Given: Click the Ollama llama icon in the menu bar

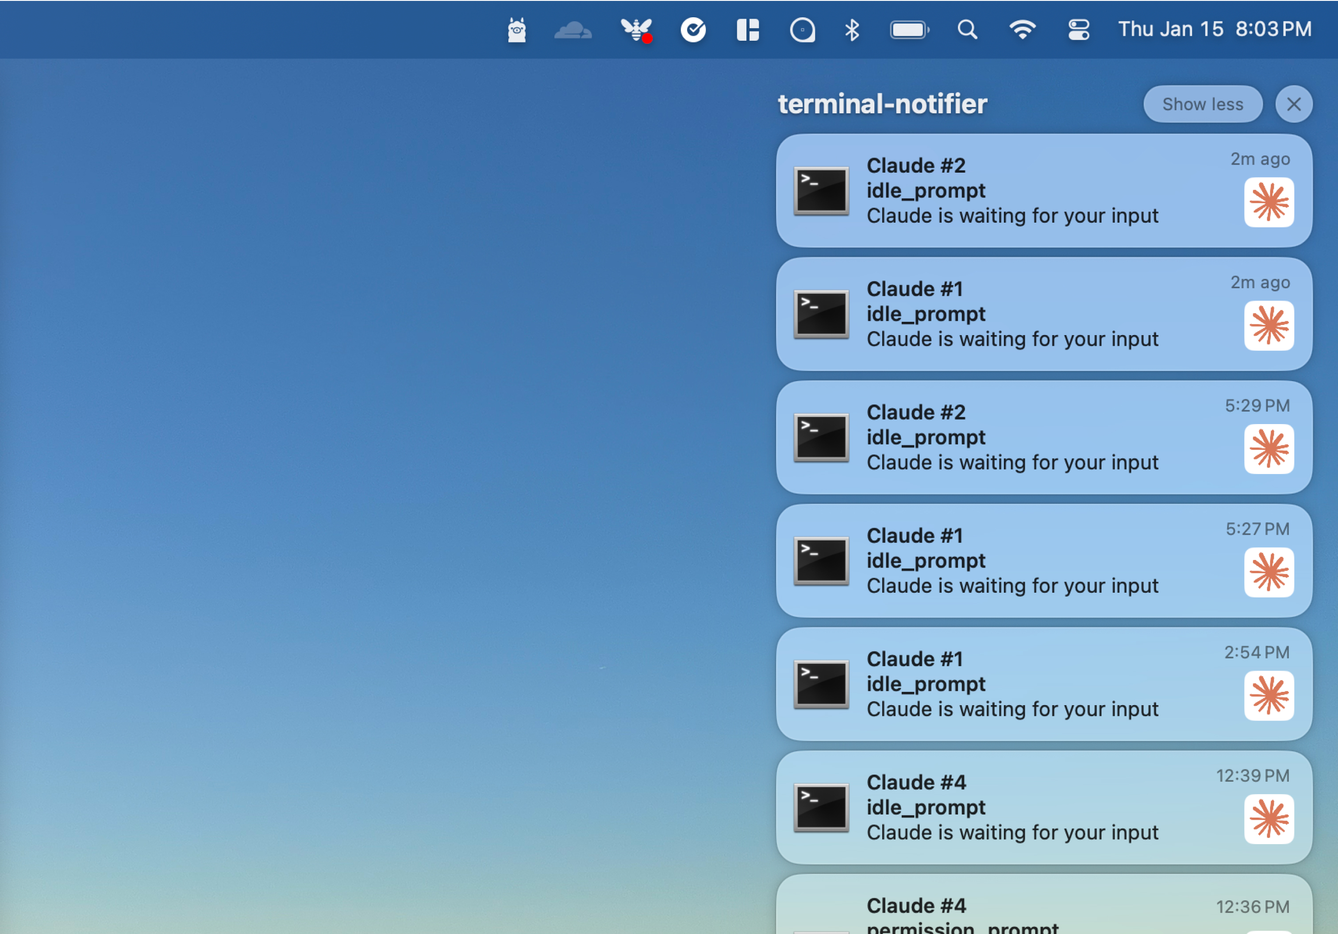Looking at the screenshot, I should [516, 29].
